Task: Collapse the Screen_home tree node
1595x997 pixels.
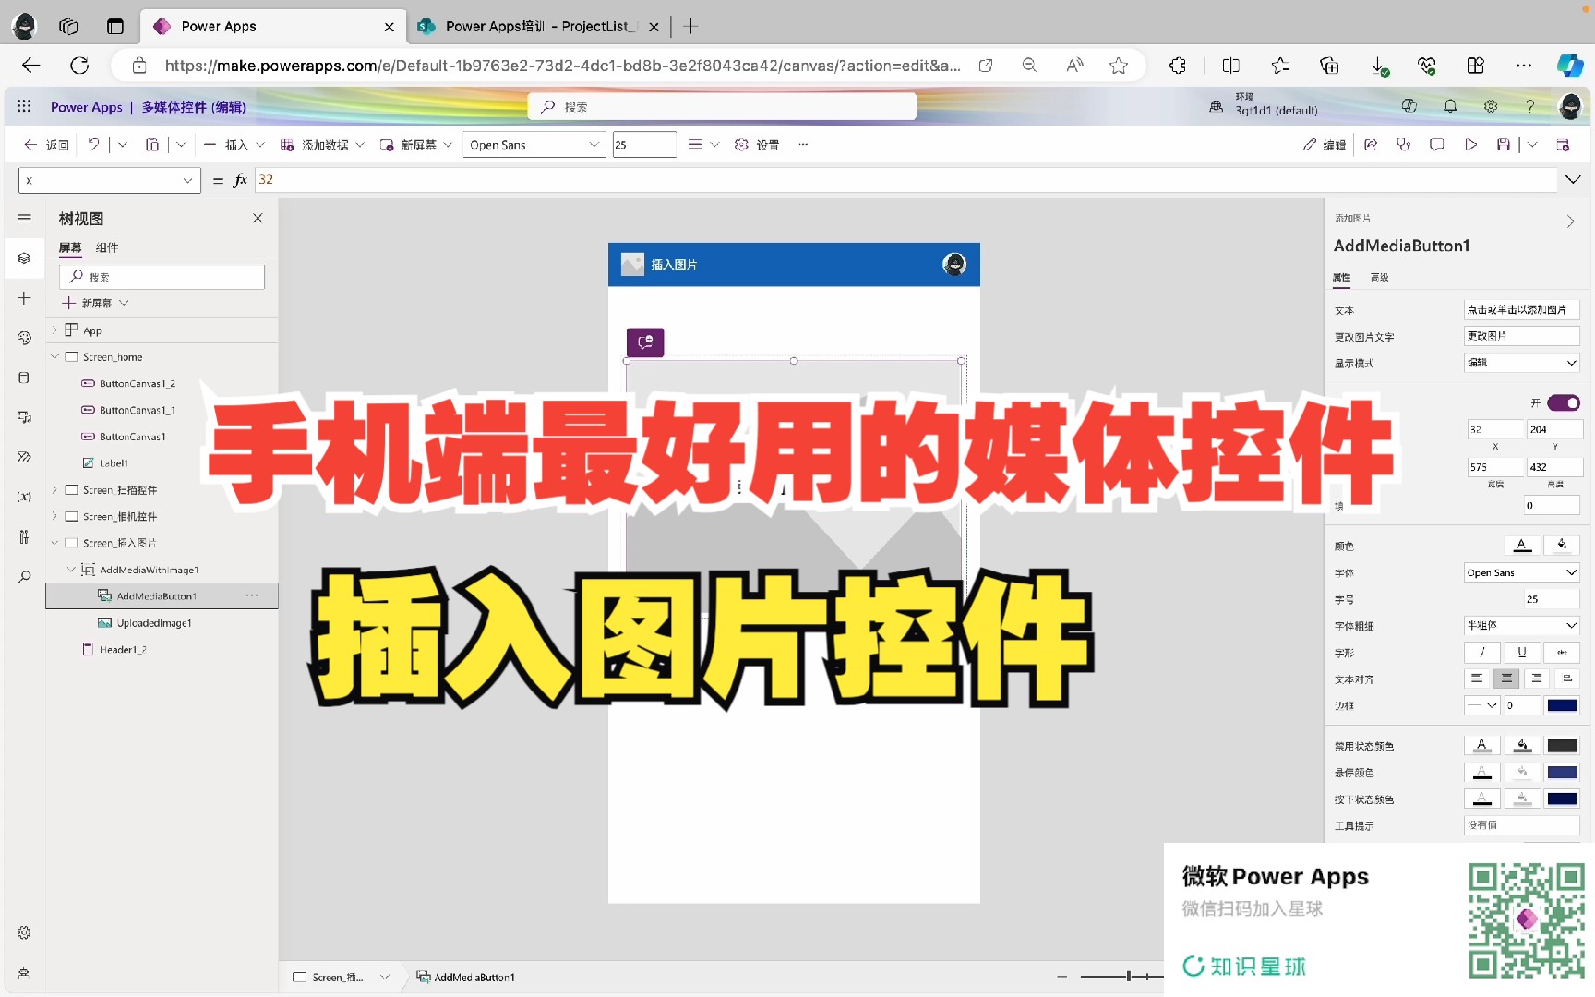Action: [54, 356]
